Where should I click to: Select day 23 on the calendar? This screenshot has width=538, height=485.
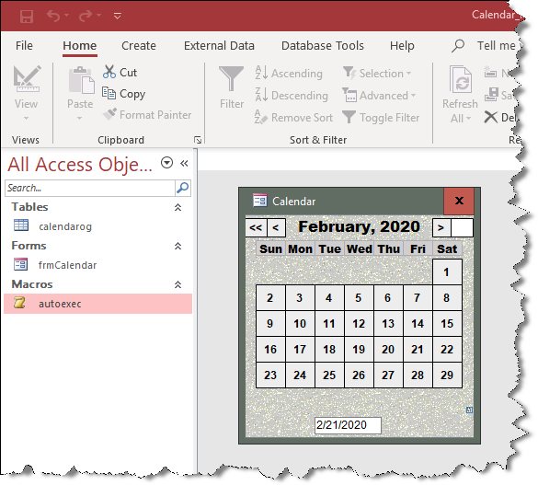click(270, 375)
